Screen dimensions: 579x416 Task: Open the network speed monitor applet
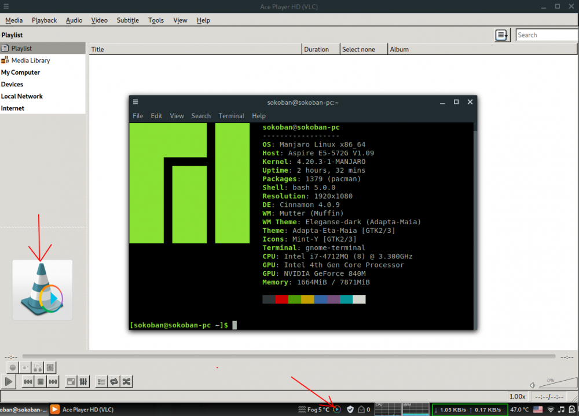(x=470, y=410)
